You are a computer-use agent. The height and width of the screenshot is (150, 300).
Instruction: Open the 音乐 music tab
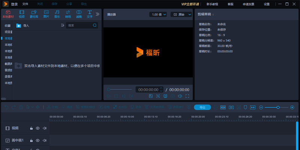(57, 14)
